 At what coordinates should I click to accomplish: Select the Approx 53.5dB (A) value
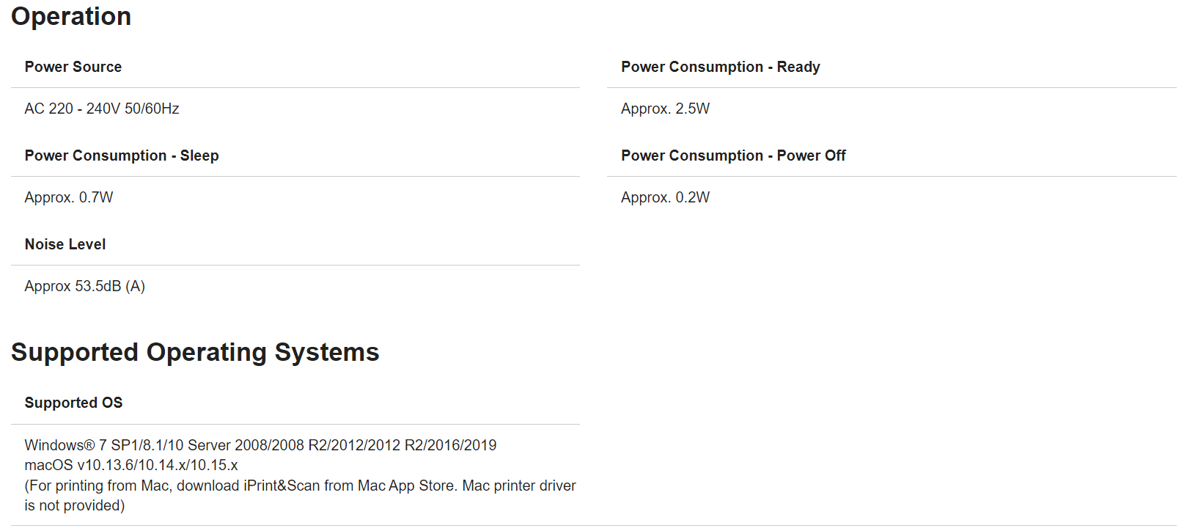click(85, 286)
